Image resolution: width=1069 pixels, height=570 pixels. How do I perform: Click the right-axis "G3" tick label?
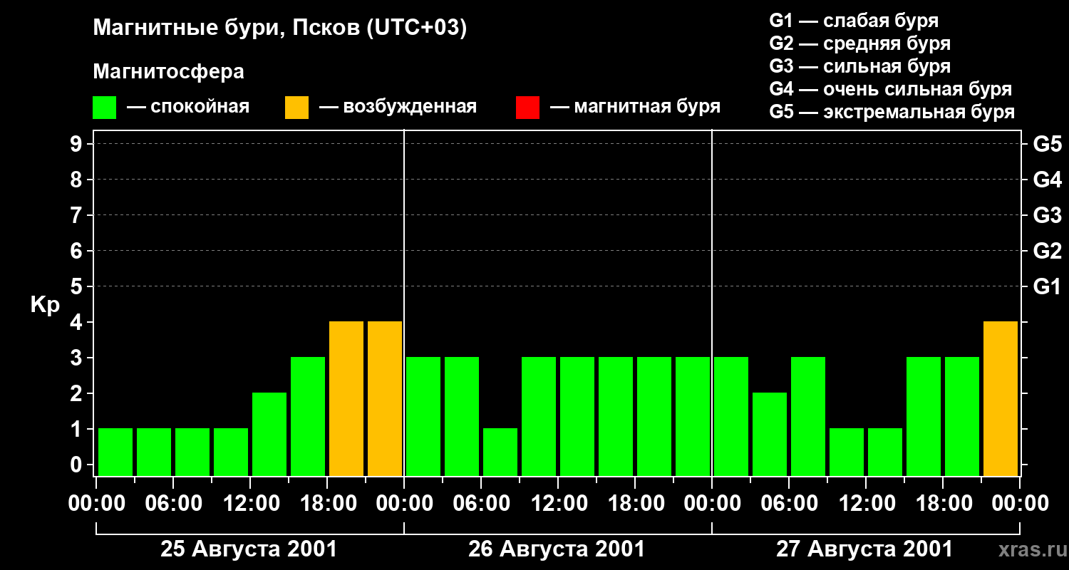coord(1047,215)
